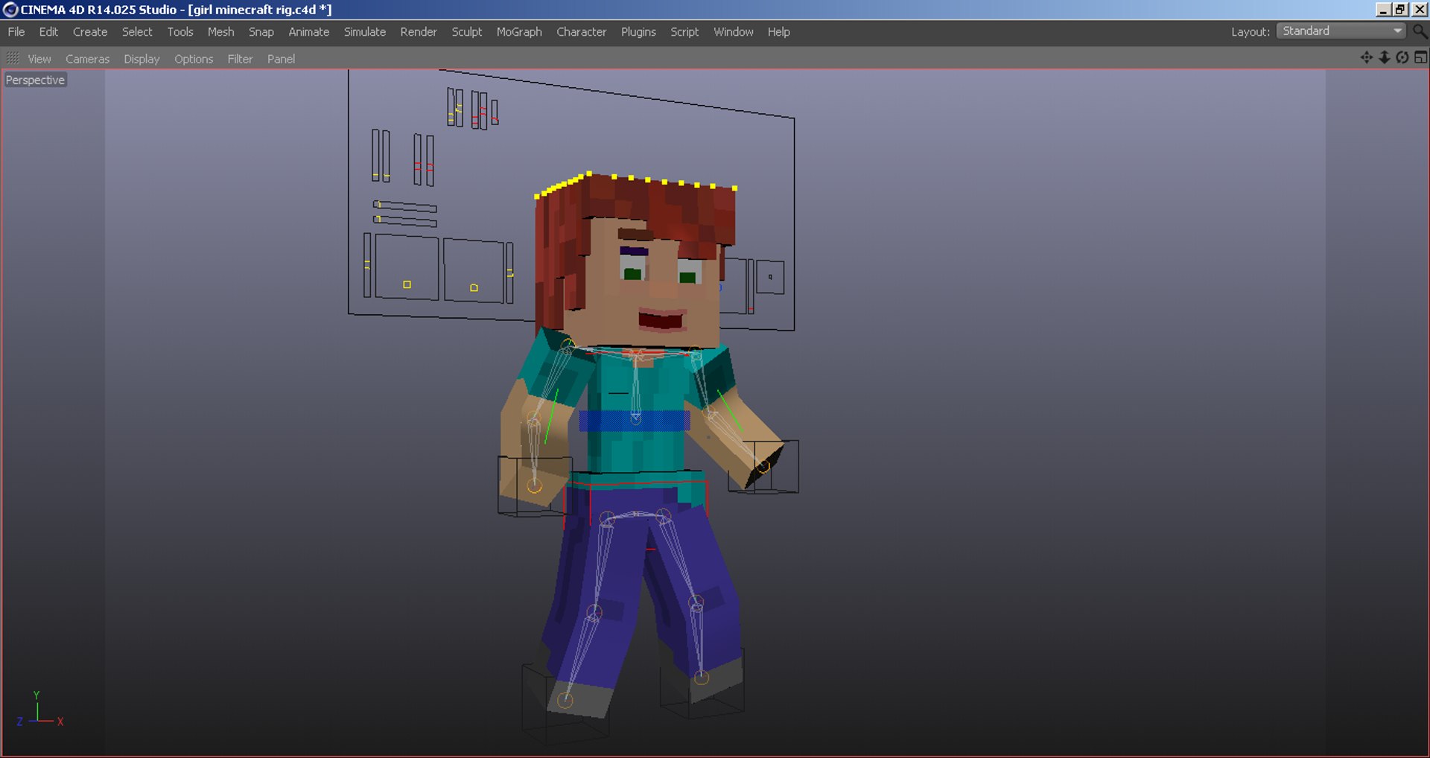The height and width of the screenshot is (758, 1430).
Task: Open the Snap menu
Action: (261, 32)
